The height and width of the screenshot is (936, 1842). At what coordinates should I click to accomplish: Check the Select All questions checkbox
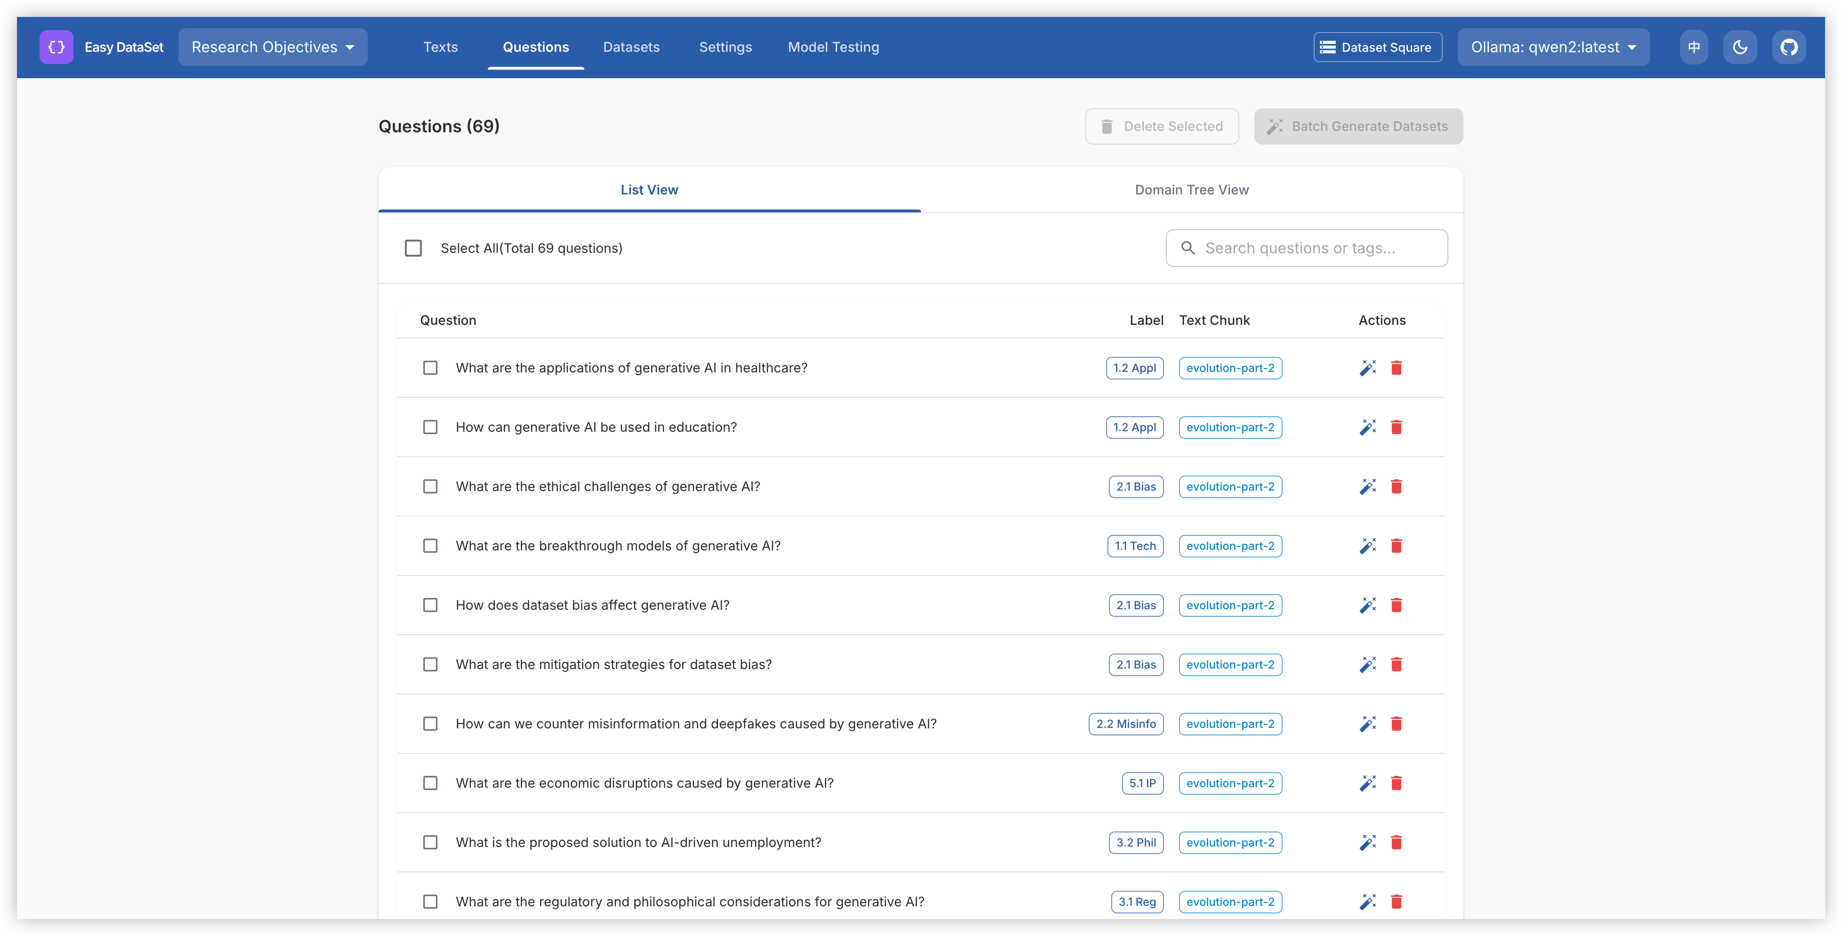(413, 248)
